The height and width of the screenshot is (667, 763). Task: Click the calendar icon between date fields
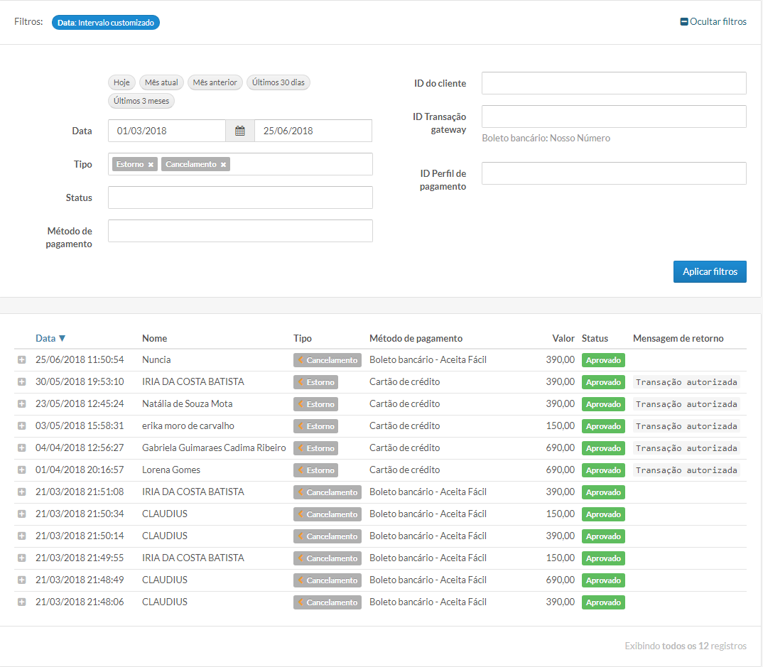click(240, 131)
